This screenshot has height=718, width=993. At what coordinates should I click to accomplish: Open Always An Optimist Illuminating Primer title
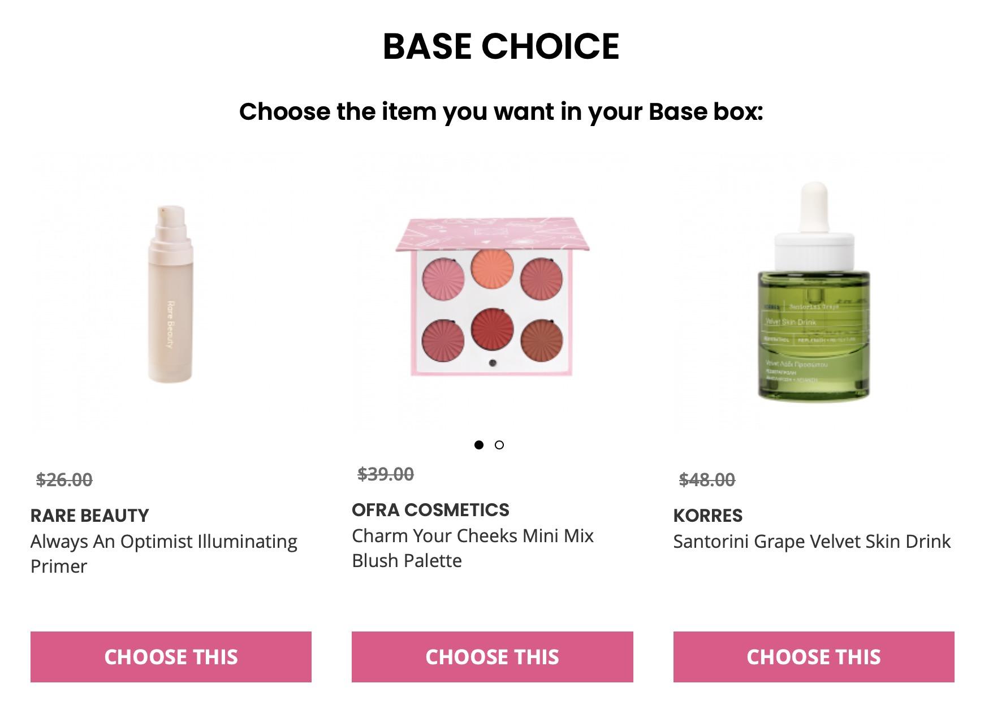tap(164, 542)
